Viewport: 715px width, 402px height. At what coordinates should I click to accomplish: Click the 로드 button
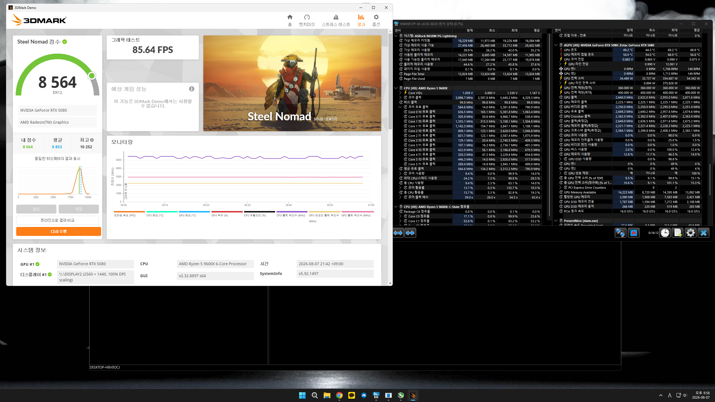pos(36,209)
